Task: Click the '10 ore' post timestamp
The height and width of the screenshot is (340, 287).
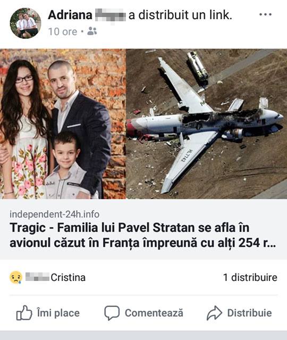Action: coord(63,31)
